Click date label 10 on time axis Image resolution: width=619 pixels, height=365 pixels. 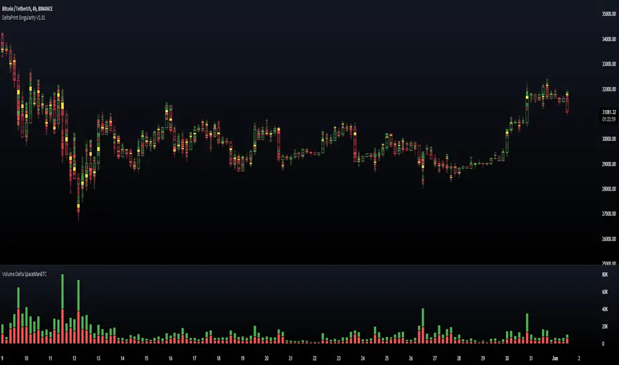click(x=26, y=358)
